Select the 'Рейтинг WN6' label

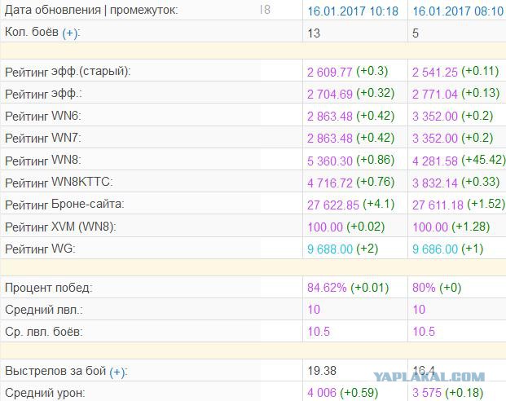pyautogui.click(x=43, y=116)
